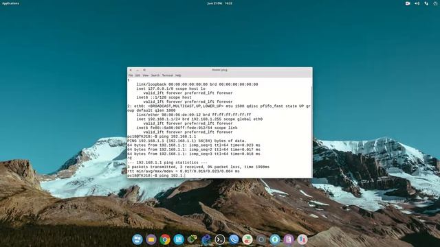Image resolution: width=440 pixels, height=247 pixels.
Task: Click the icmp_seq=2 ping reply line
Action: point(194,150)
